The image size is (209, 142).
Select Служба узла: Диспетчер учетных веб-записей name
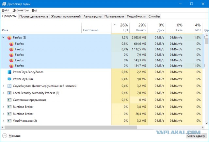coord(45,86)
